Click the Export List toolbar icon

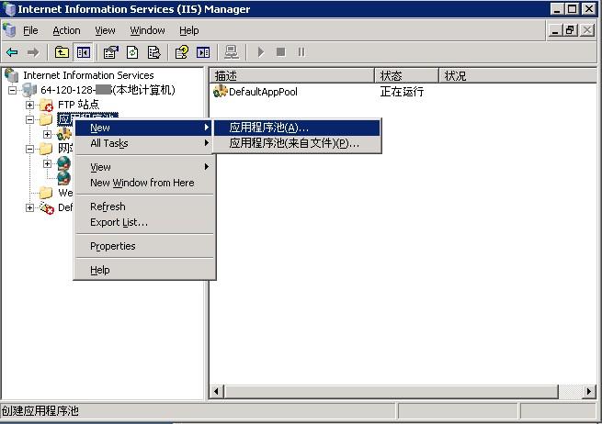[x=153, y=52]
